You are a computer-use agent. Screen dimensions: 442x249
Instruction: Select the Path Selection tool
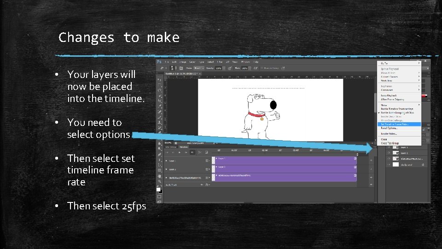pos(160,165)
